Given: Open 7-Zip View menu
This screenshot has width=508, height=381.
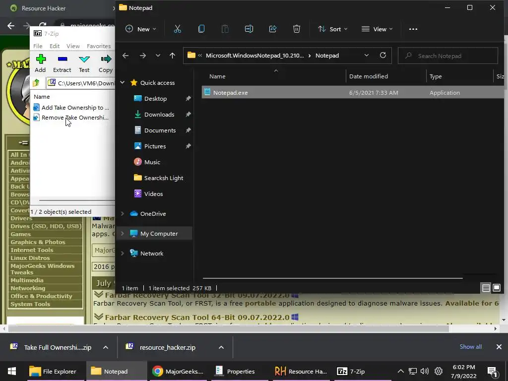Looking at the screenshot, I should tap(73, 46).
